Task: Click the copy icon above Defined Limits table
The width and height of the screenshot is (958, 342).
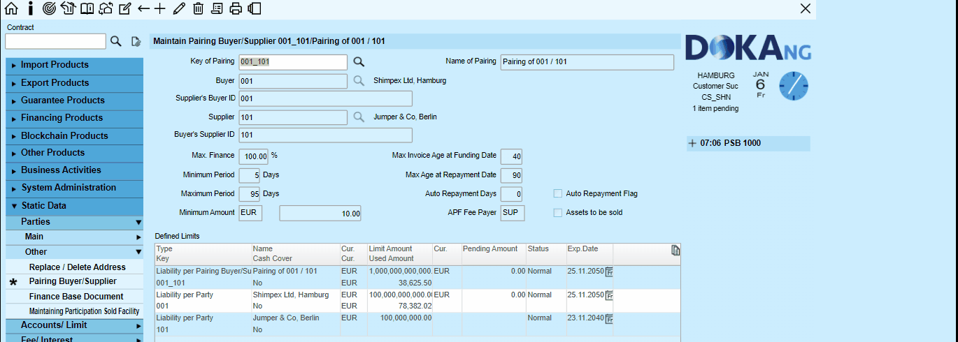Action: (675, 251)
